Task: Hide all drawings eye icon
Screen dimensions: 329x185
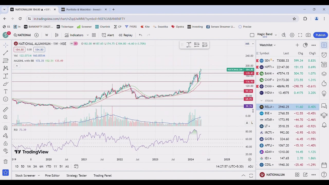Action: 5,151
